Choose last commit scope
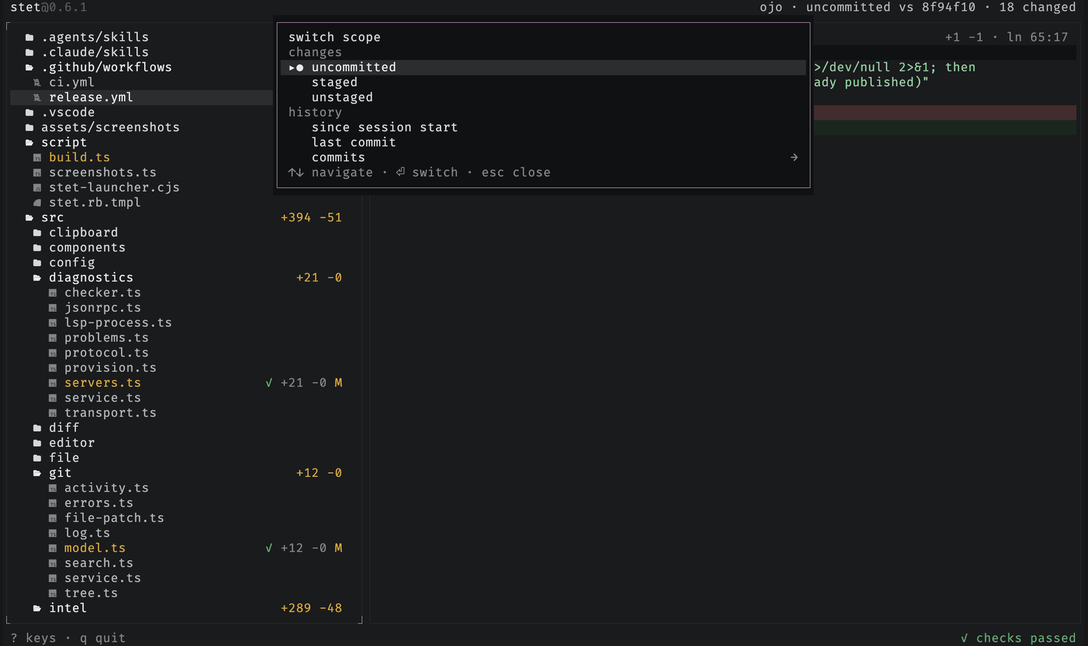The height and width of the screenshot is (646, 1088). click(x=543, y=142)
